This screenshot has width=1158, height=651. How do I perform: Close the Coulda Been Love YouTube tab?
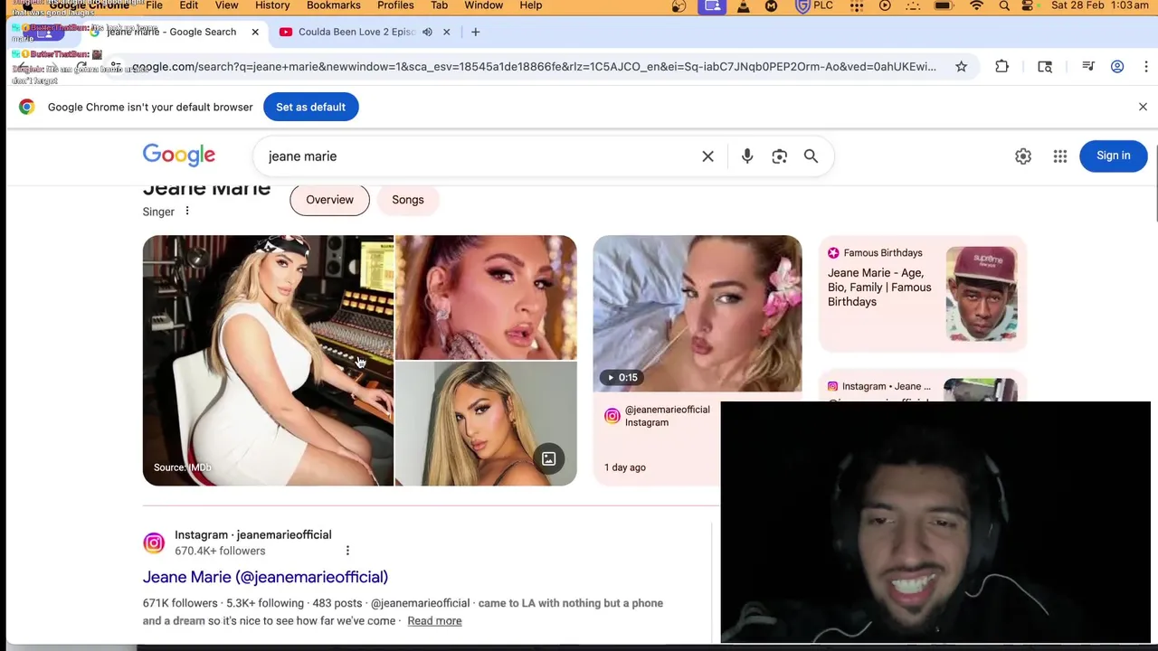coord(446,32)
